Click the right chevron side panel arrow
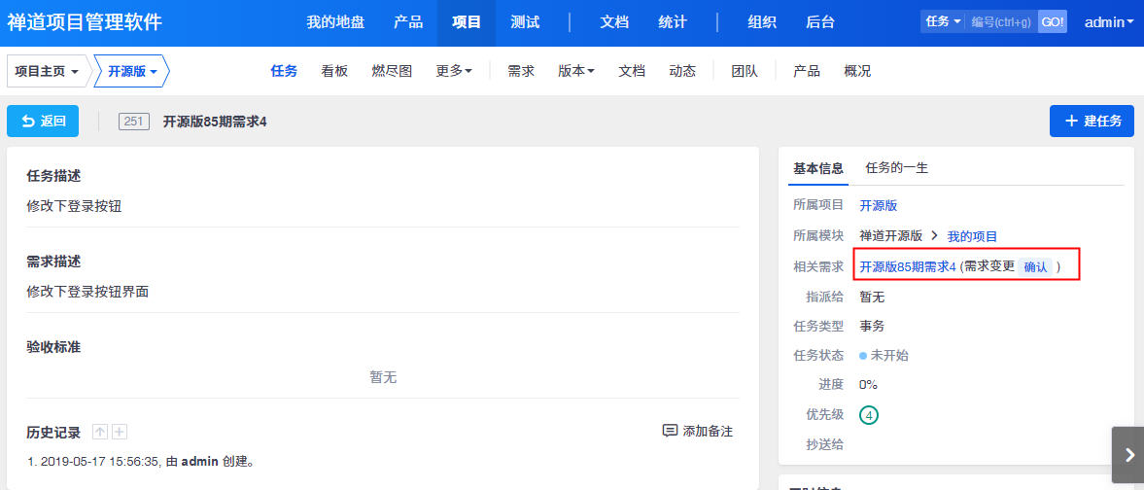 (x=1127, y=454)
